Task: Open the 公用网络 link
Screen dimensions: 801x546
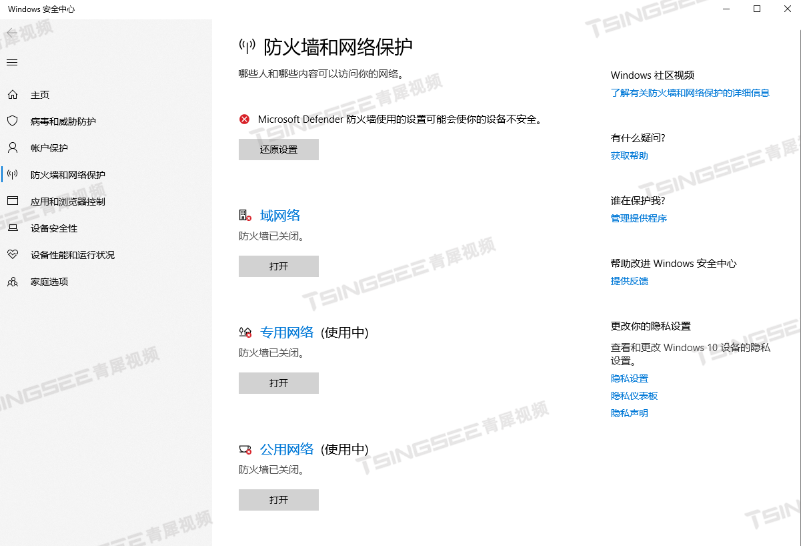Action: (x=287, y=449)
